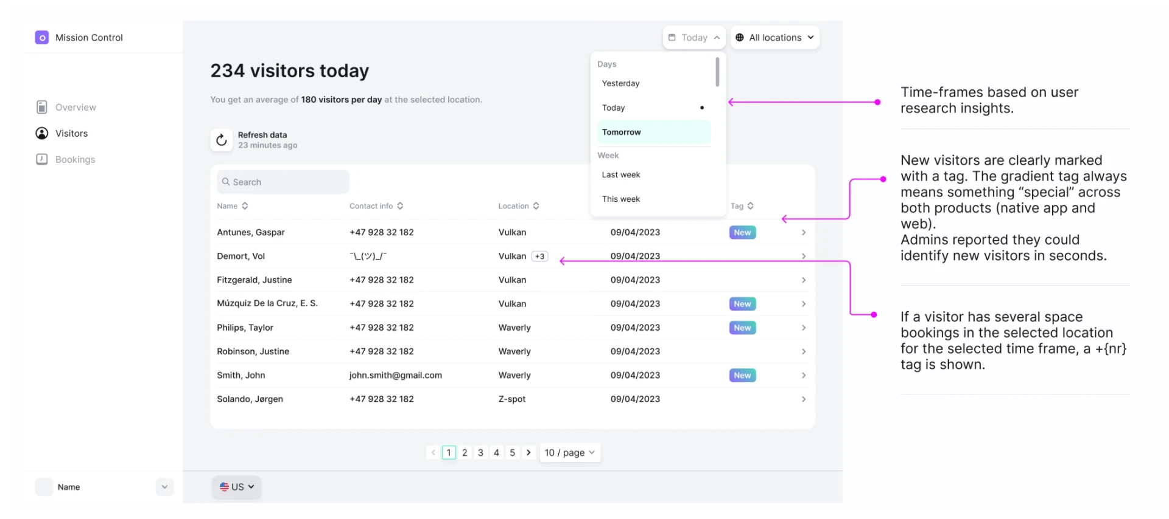
Task: Expand the Today date range dropdown
Action: [x=694, y=38]
